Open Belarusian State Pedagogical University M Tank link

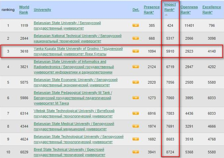pyautogui.click(x=73, y=98)
